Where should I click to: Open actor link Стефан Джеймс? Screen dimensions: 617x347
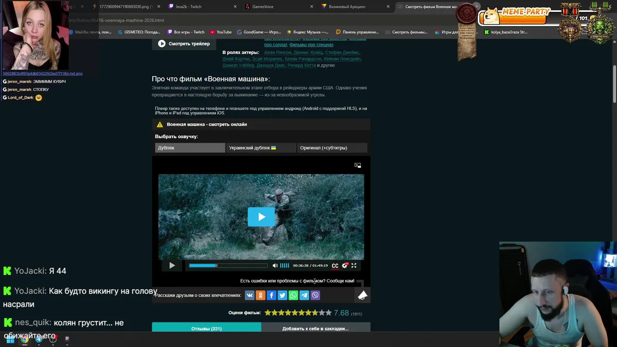[x=342, y=53]
